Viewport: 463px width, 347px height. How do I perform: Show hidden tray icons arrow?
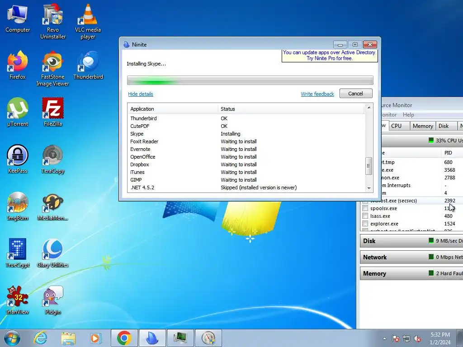[x=384, y=338]
